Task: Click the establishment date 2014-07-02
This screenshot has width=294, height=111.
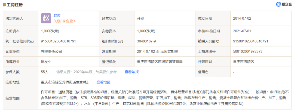Action: [x=242, y=18]
